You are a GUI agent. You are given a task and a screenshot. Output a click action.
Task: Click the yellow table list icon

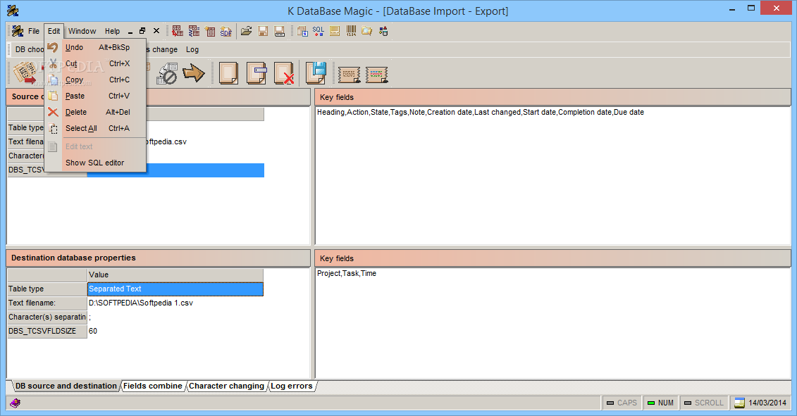point(335,31)
